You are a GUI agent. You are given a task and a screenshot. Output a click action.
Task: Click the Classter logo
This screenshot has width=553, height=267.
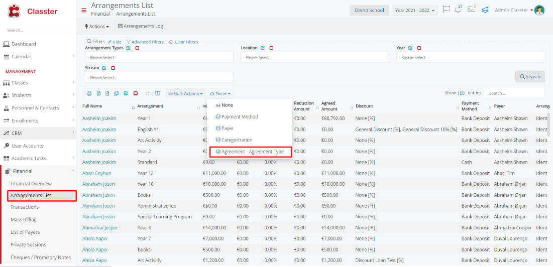pyautogui.click(x=33, y=11)
